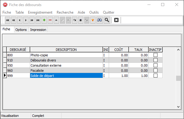Go to the last record button
This screenshot has width=184, height=119.
[x=38, y=20]
